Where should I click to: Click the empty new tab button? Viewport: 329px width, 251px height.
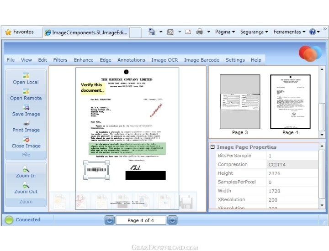coord(136,33)
